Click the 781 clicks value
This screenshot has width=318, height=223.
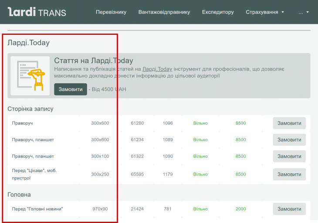tap(168, 209)
